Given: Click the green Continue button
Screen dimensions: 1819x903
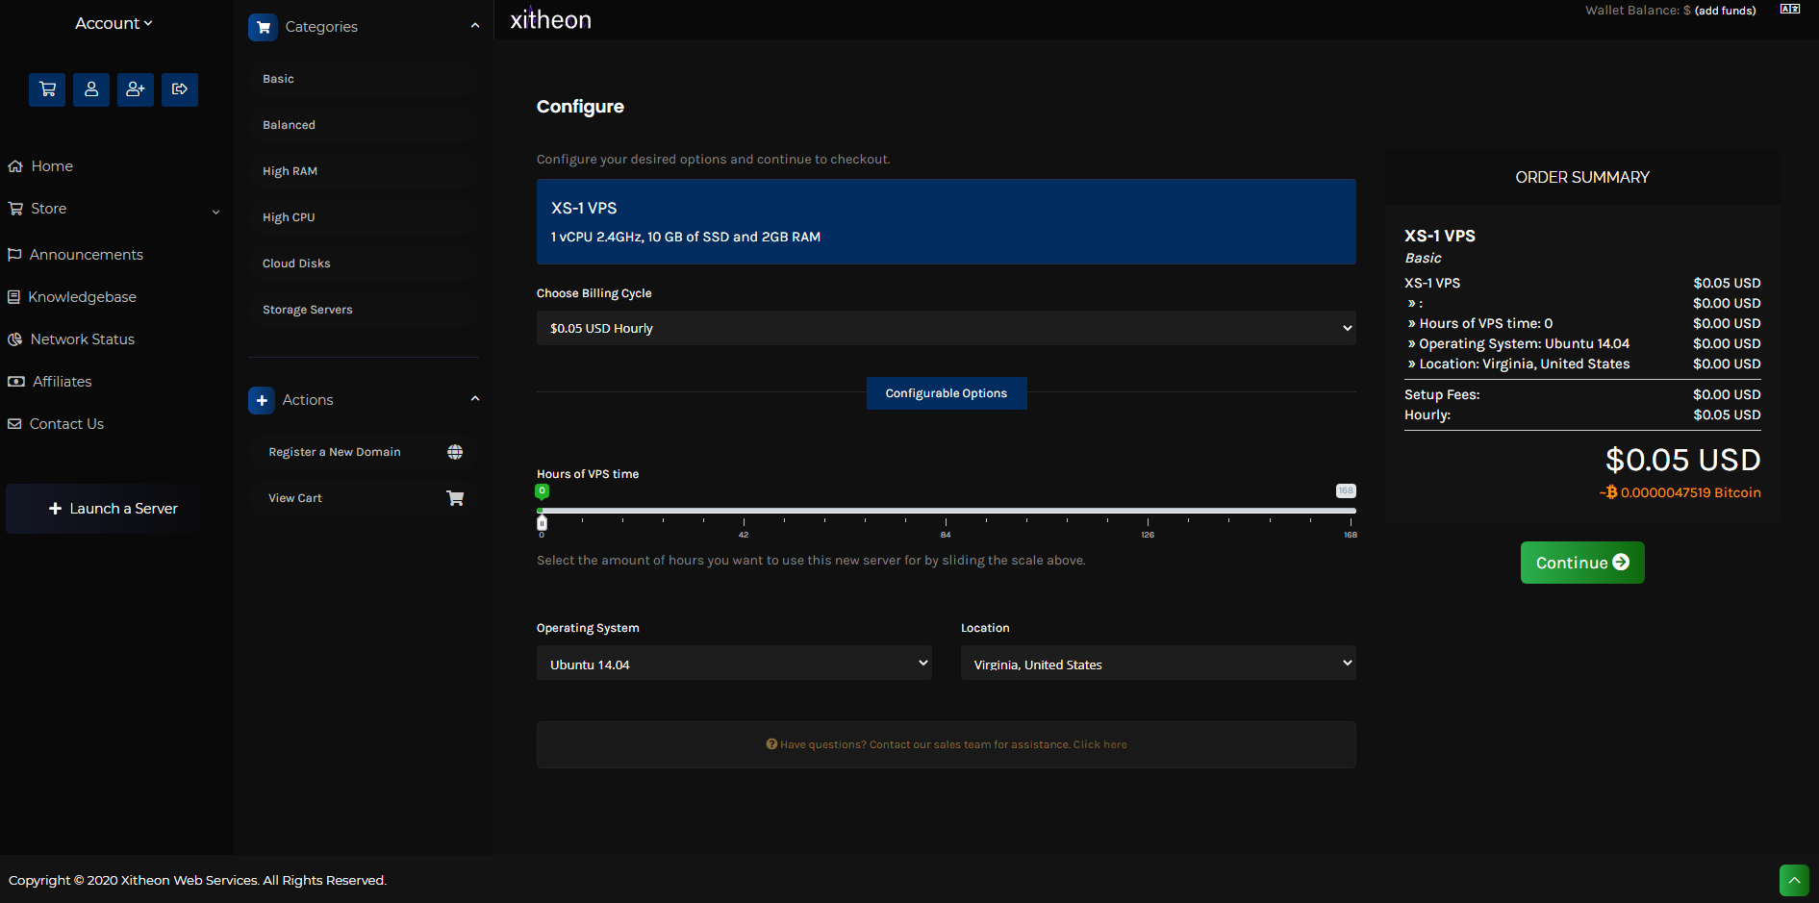Looking at the screenshot, I should (1582, 563).
